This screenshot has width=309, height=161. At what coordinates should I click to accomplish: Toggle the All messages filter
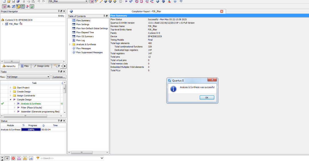[x=7, y=158]
